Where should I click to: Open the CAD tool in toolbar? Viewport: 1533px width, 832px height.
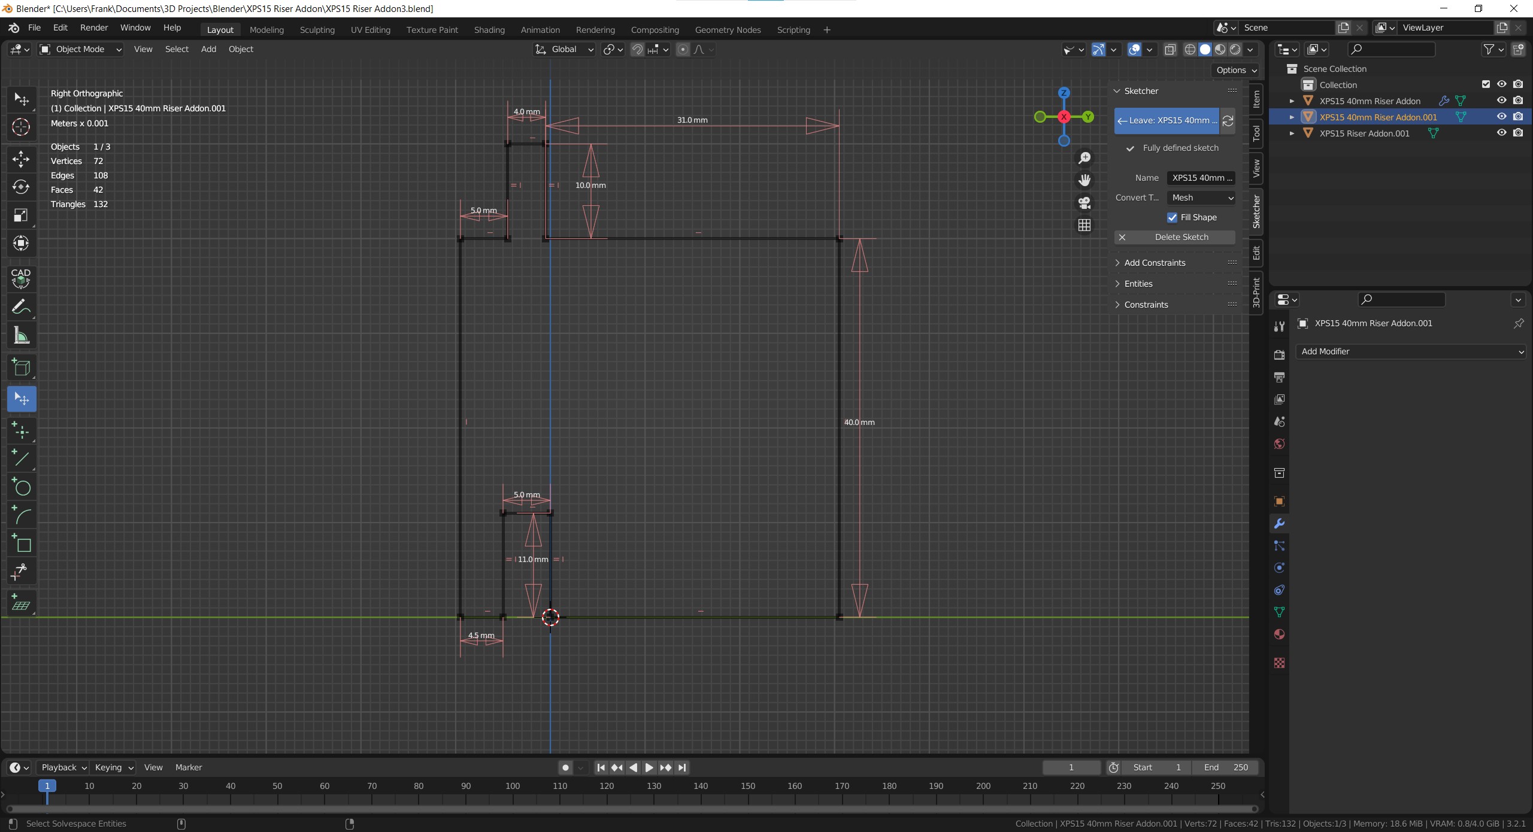(x=21, y=279)
